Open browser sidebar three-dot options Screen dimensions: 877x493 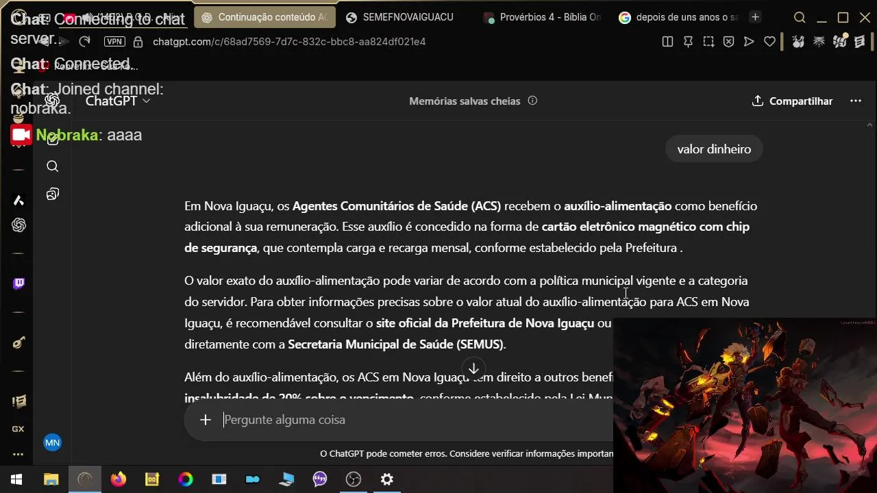point(18,454)
